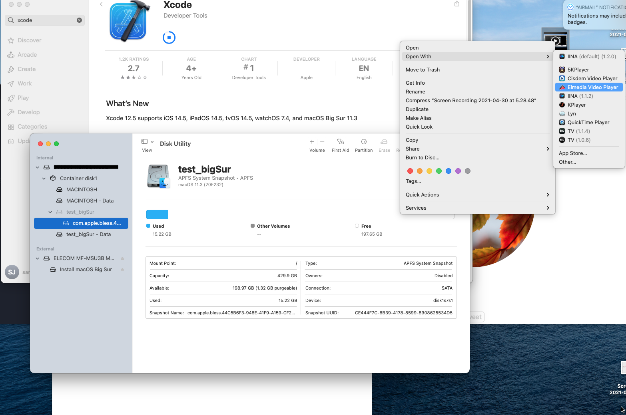
Task: Select com.apple.bless snapshot row
Action: (x=81, y=223)
